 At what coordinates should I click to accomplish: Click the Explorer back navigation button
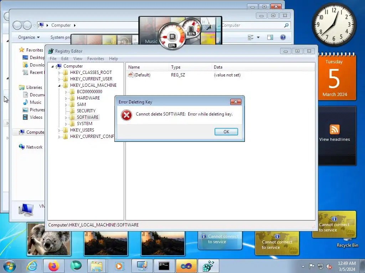[17, 25]
